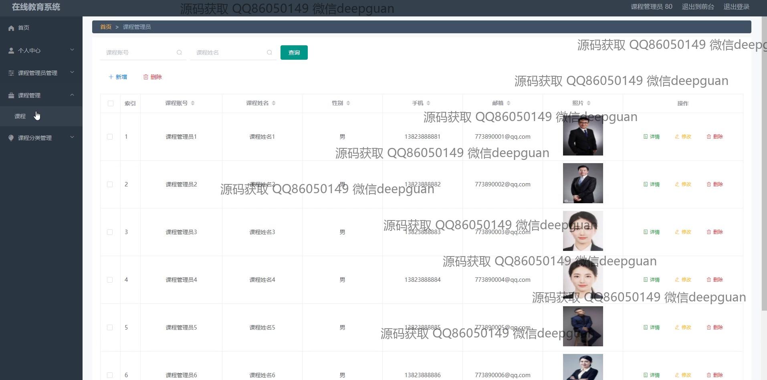Image resolution: width=767 pixels, height=380 pixels.
Task: Open 详情 for 课程管理员3
Action: coord(652,232)
